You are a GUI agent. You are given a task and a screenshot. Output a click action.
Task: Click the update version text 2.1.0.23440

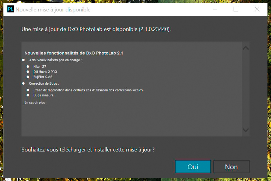pos(154,29)
